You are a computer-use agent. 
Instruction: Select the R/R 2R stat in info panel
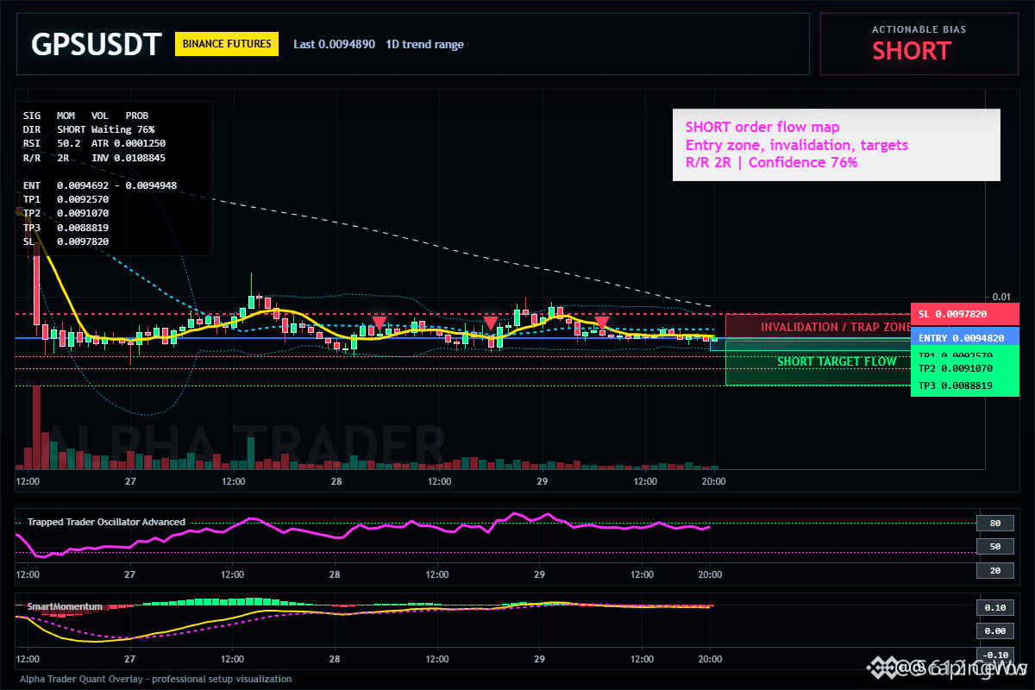[x=46, y=158]
